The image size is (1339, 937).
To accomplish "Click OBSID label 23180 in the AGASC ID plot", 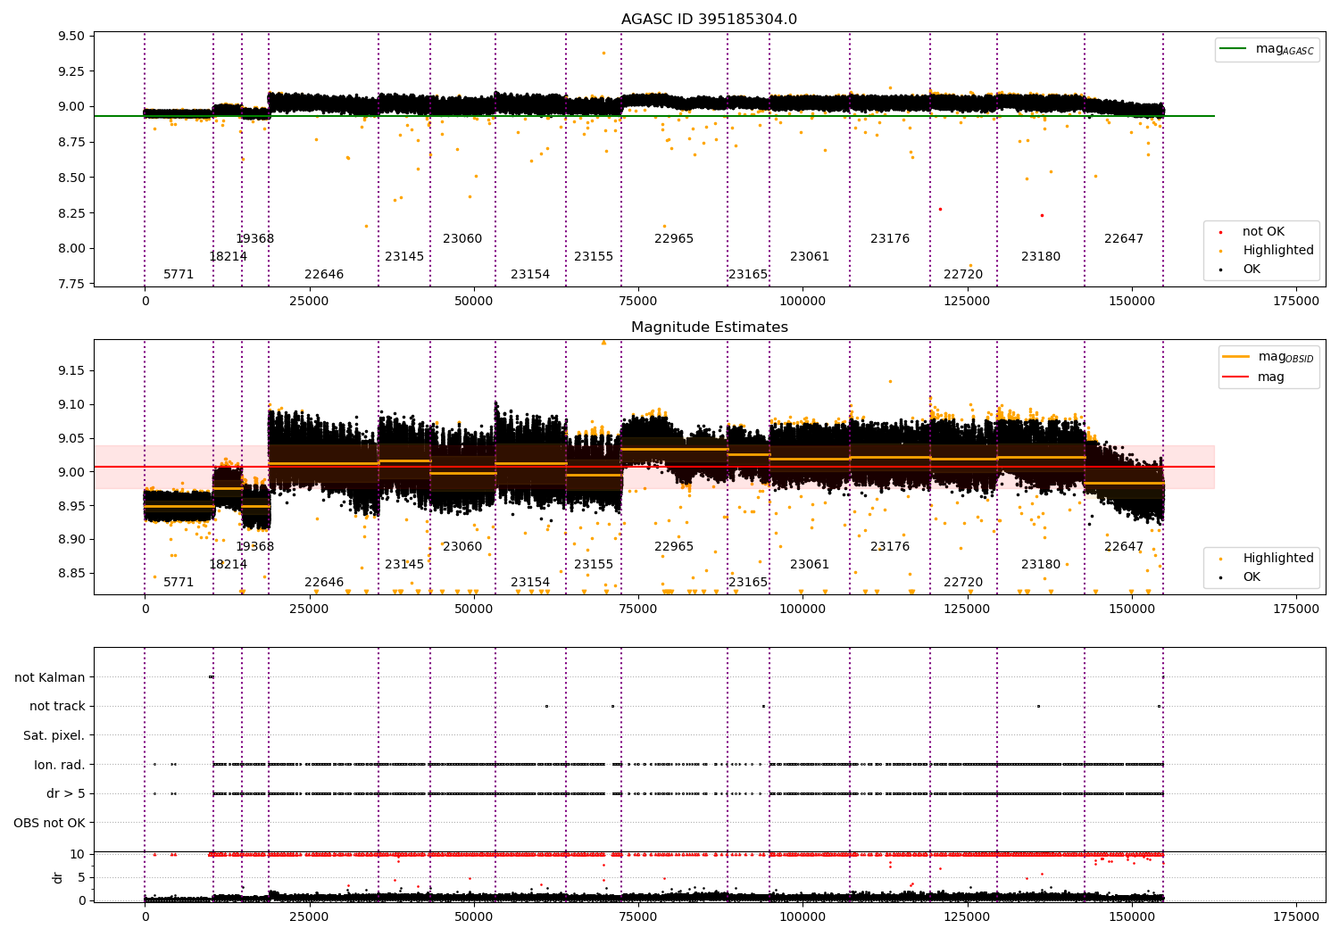I will 1041,257.
